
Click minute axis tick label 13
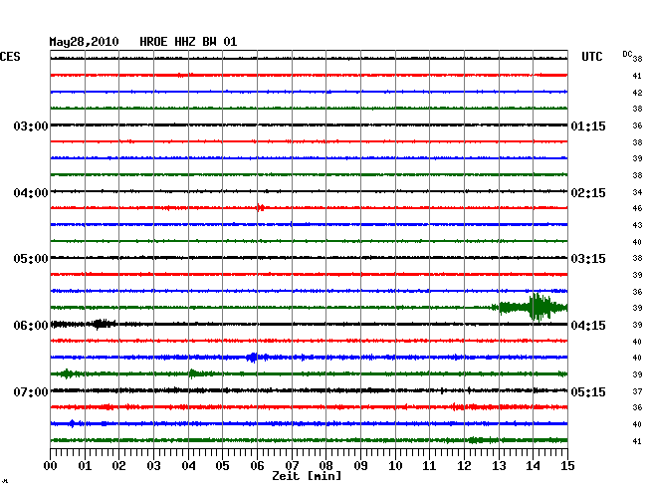(499, 465)
